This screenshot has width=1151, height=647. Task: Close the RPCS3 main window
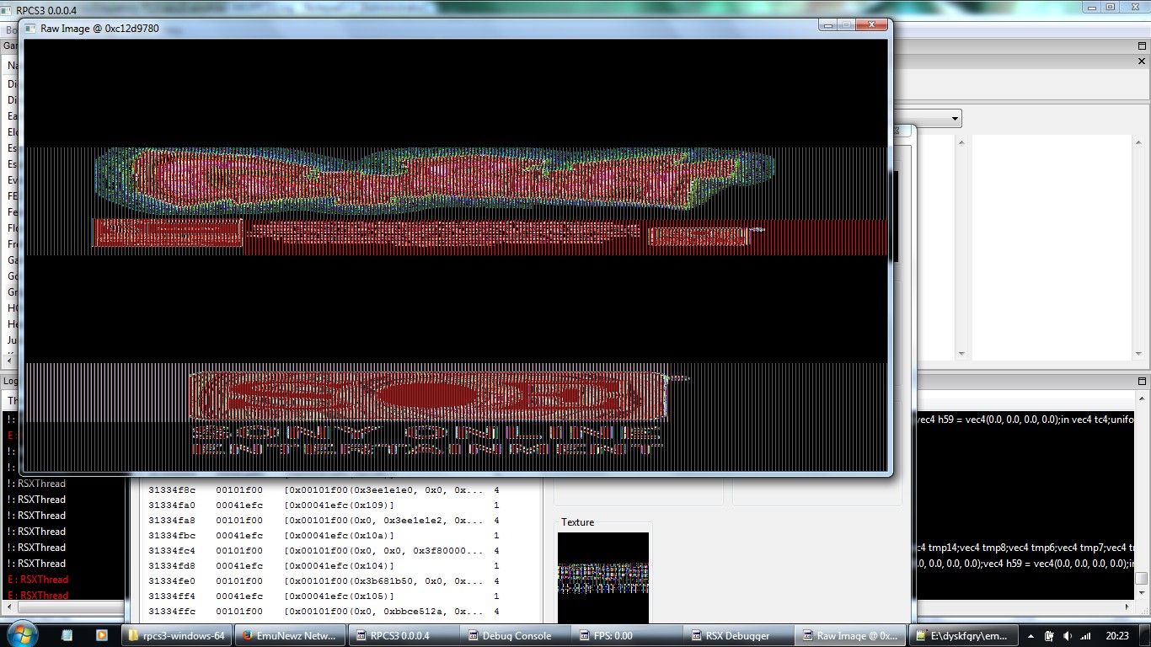pos(1135,7)
